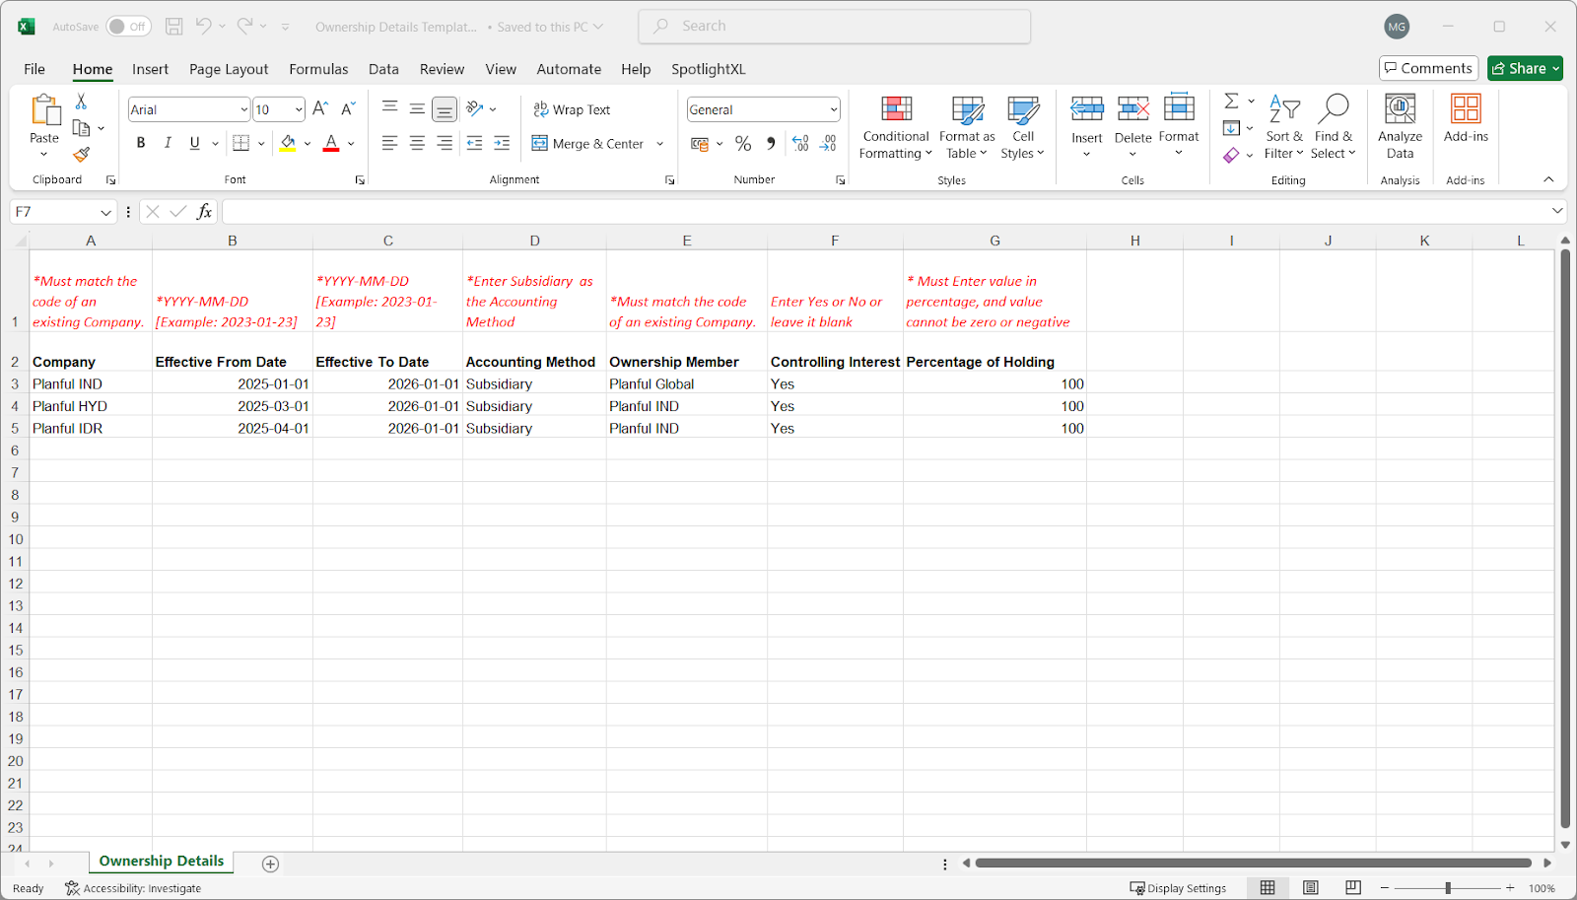Open Conditional Formatting menu
This screenshot has width=1577, height=900.
pyautogui.click(x=895, y=128)
